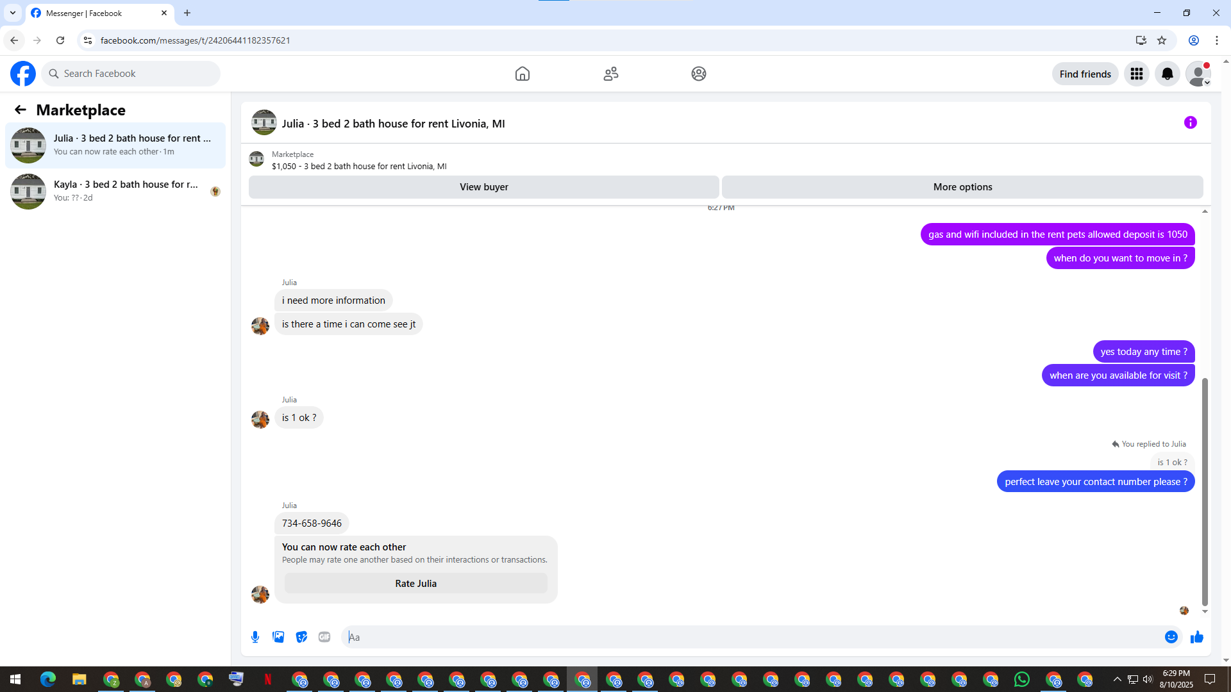Open the GIF picker icon

[324, 637]
